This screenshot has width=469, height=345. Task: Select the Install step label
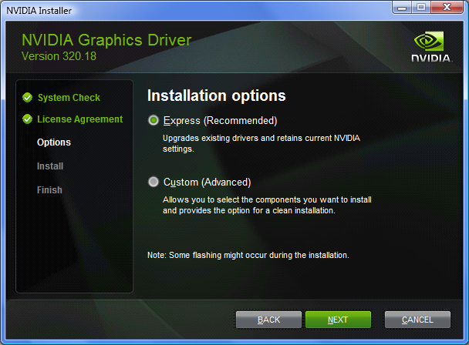[50, 166]
